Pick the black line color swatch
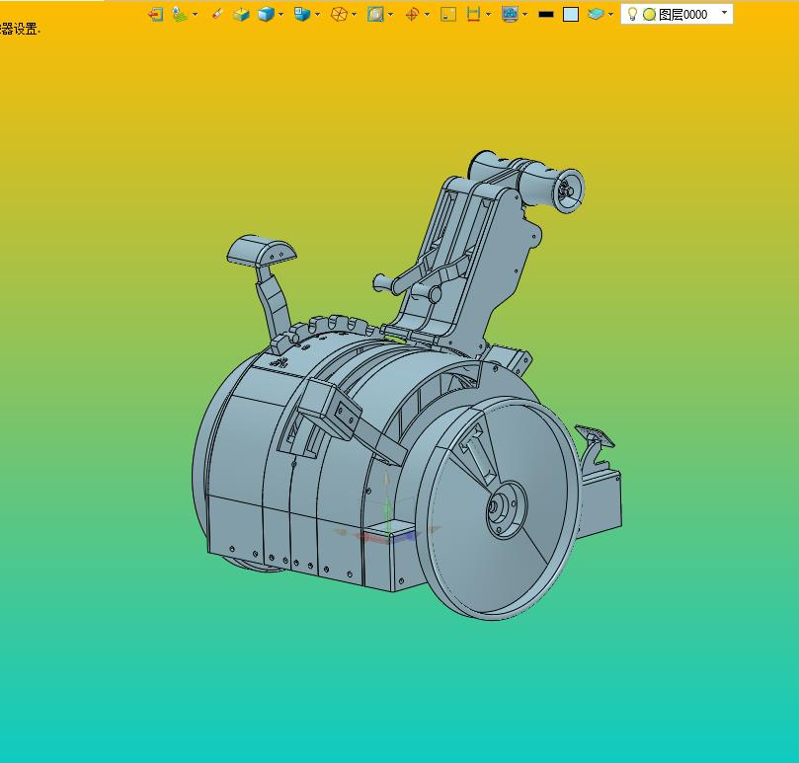The image size is (799, 763). coord(546,14)
